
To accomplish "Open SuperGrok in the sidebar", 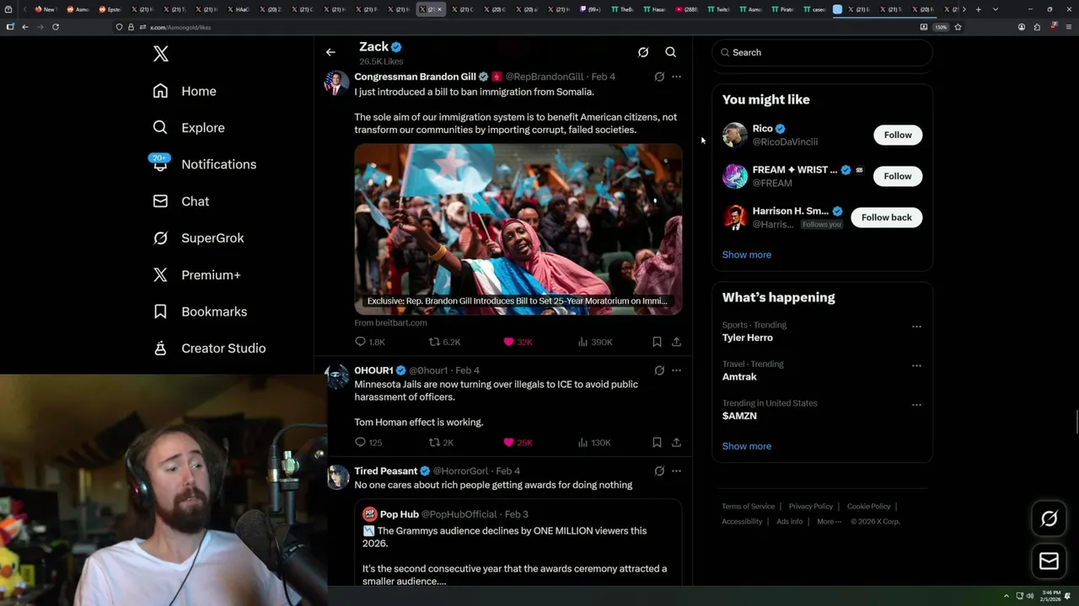I will tap(198, 238).
